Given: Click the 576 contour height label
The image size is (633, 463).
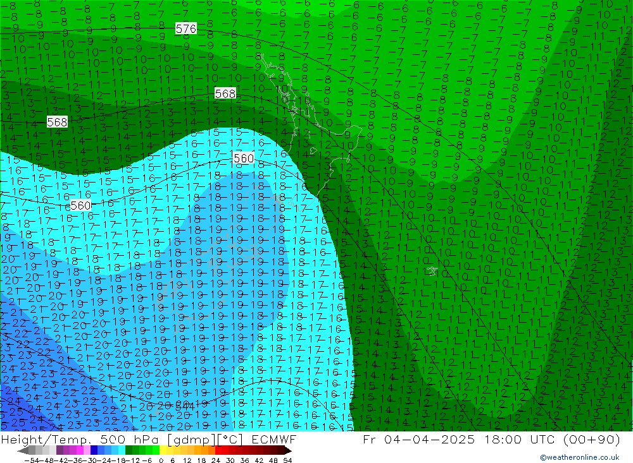Looking at the screenshot, I should pyautogui.click(x=185, y=28).
